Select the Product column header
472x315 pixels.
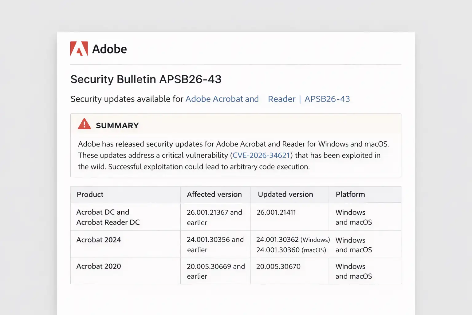90,194
